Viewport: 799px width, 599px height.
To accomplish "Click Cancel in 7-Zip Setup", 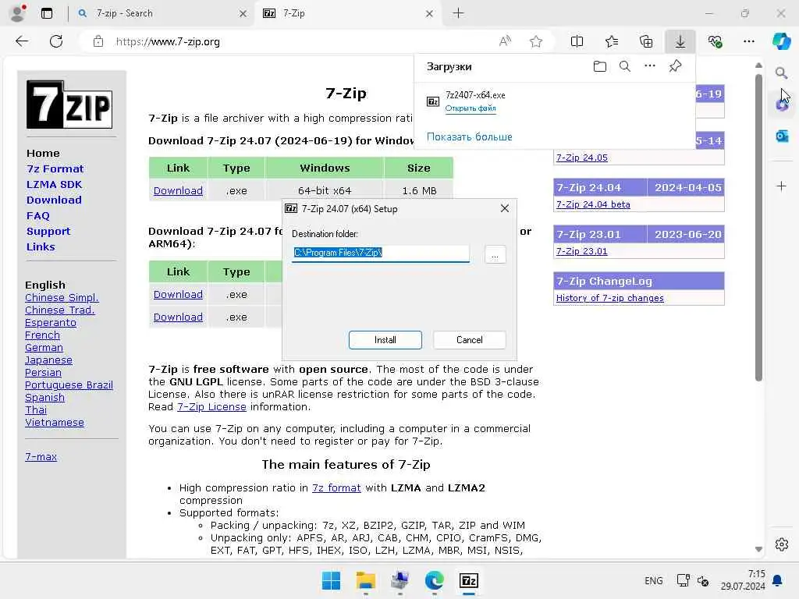I will coord(469,340).
